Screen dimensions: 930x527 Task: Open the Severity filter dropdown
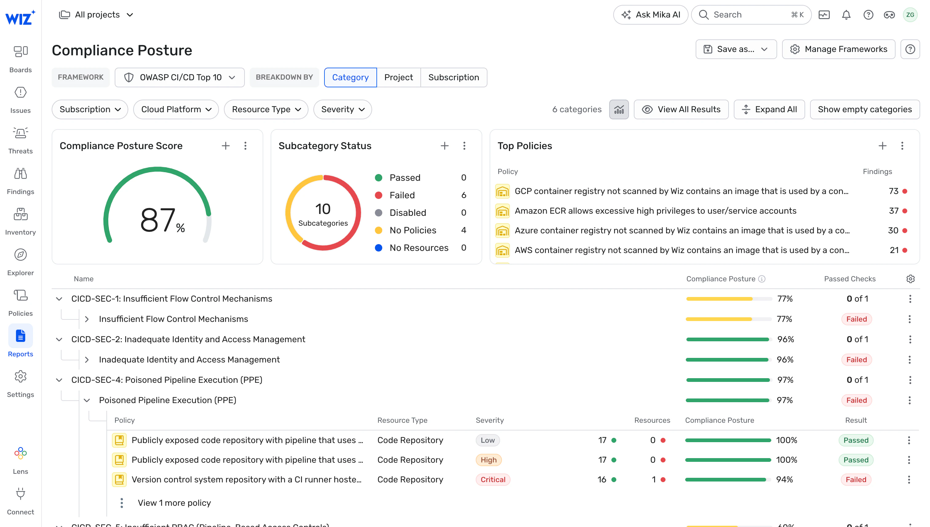(343, 109)
